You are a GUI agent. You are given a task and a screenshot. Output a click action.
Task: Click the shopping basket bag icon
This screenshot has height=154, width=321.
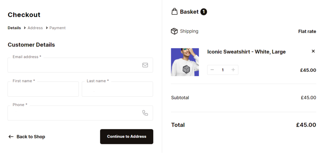pyautogui.click(x=174, y=12)
